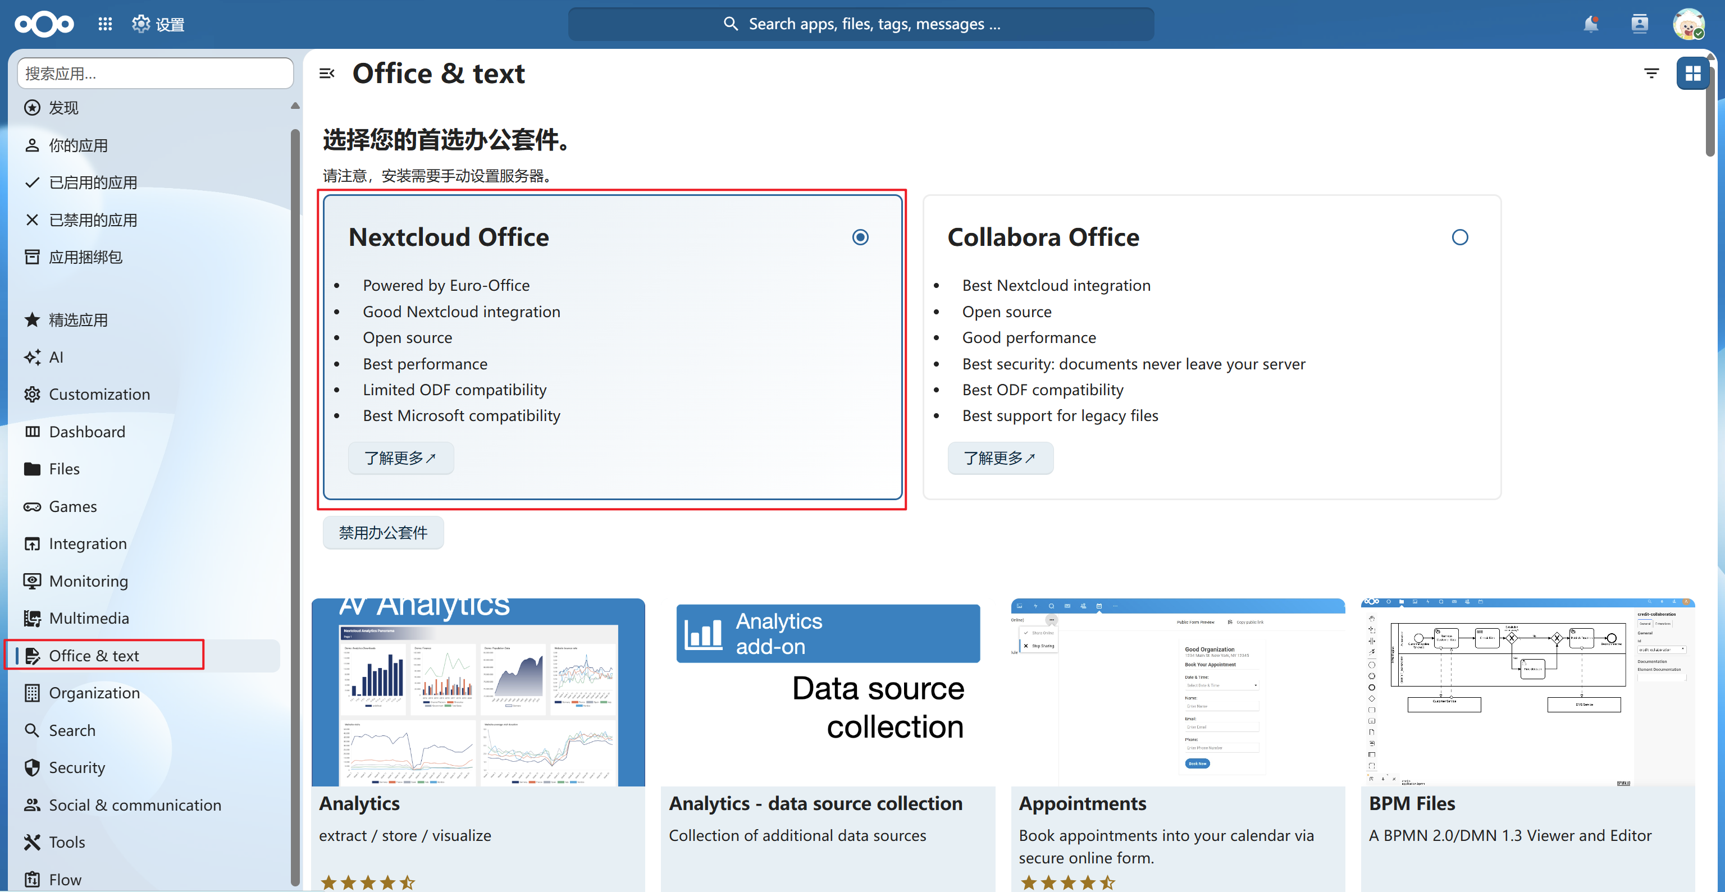This screenshot has width=1725, height=892.
Task: Click the Nextcloud logo icon
Action: pos(44,24)
